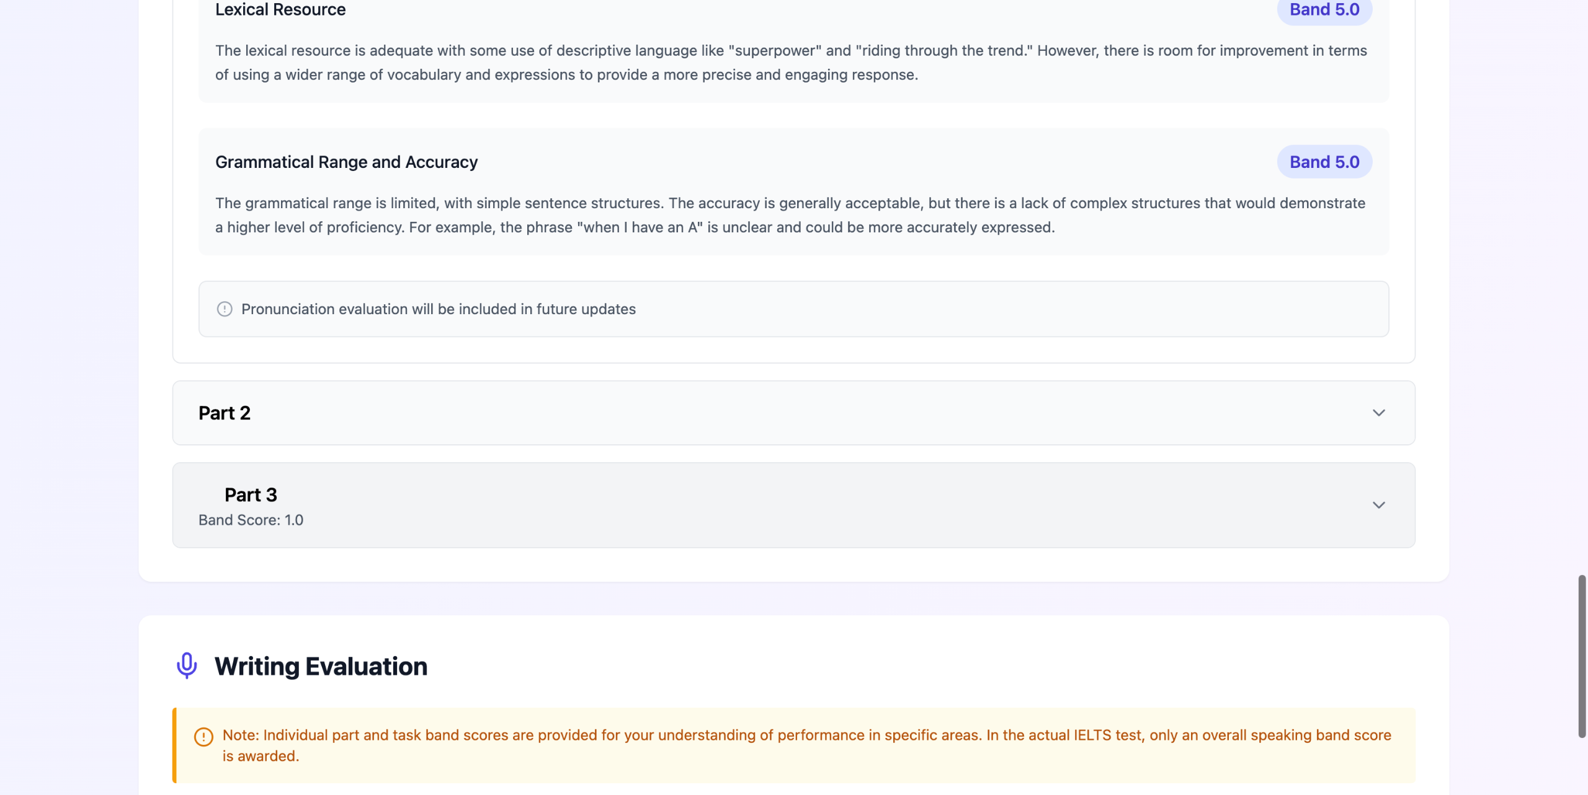
Task: Click the vertical page scrollbar thumb
Action: 1582,656
